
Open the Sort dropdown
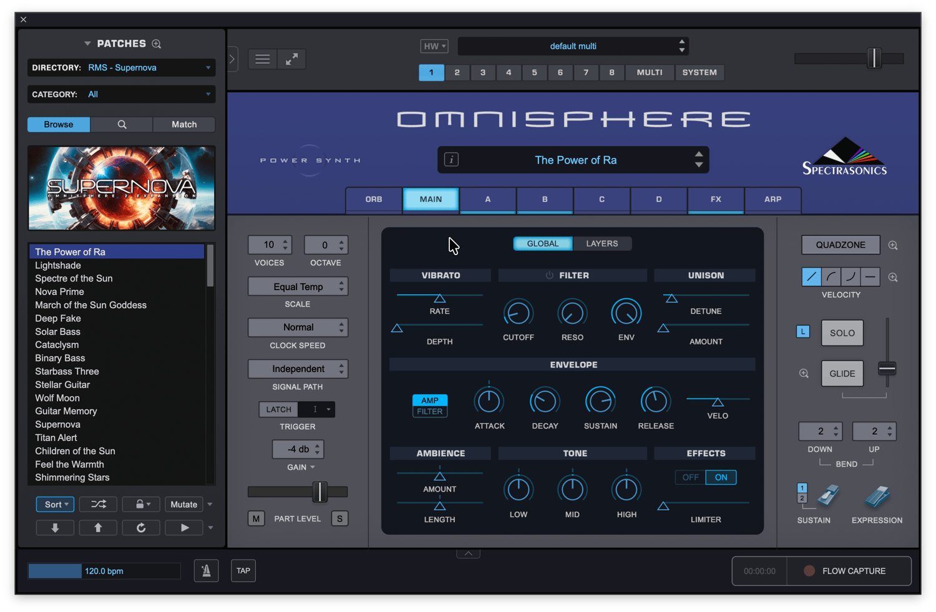56,504
